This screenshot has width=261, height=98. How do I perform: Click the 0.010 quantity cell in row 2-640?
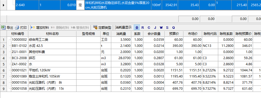(68, 5)
